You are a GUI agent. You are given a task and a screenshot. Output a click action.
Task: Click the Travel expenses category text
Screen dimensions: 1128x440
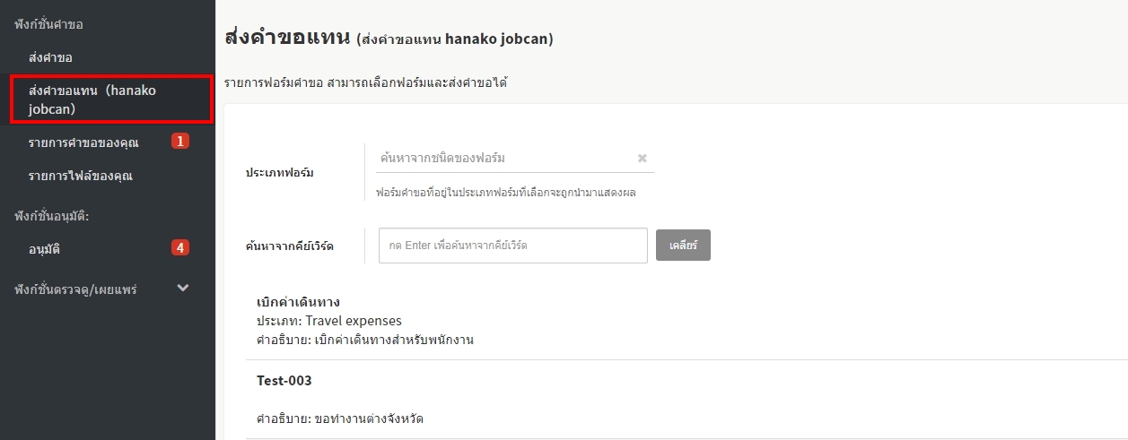[x=354, y=321]
